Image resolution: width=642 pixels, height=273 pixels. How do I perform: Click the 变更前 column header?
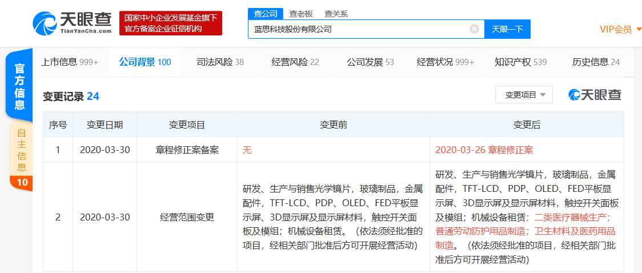[334, 125]
